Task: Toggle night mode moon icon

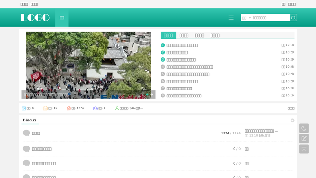Action: pos(304,128)
